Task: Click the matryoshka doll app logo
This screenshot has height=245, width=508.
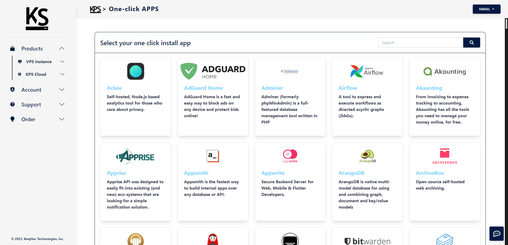Action: tap(213, 239)
